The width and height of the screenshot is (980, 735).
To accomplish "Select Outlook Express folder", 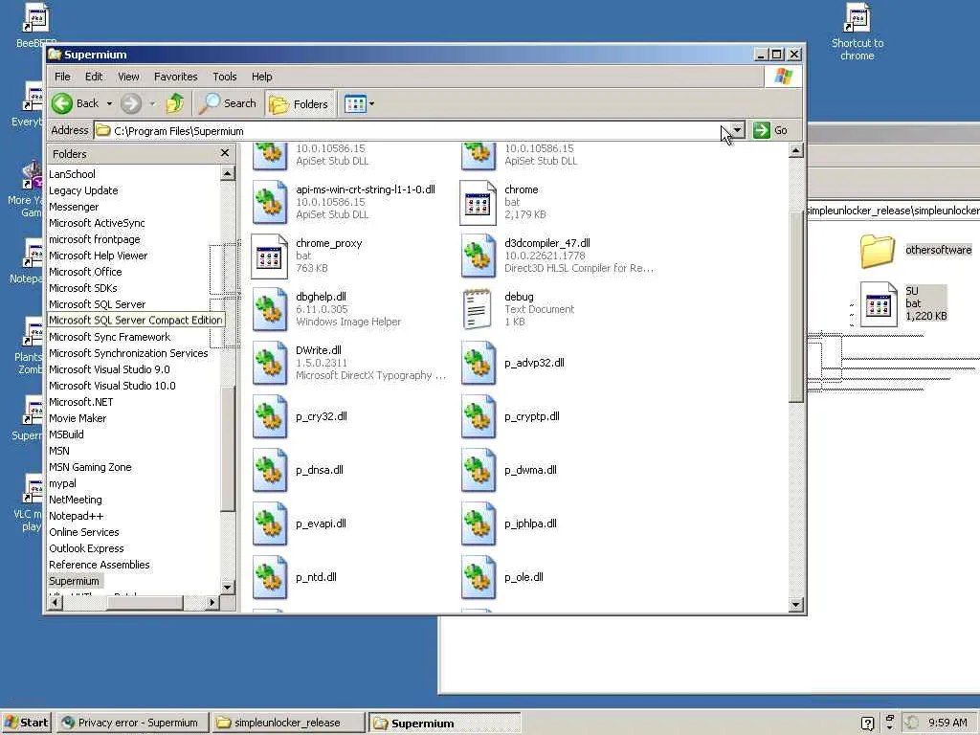I will tap(86, 548).
